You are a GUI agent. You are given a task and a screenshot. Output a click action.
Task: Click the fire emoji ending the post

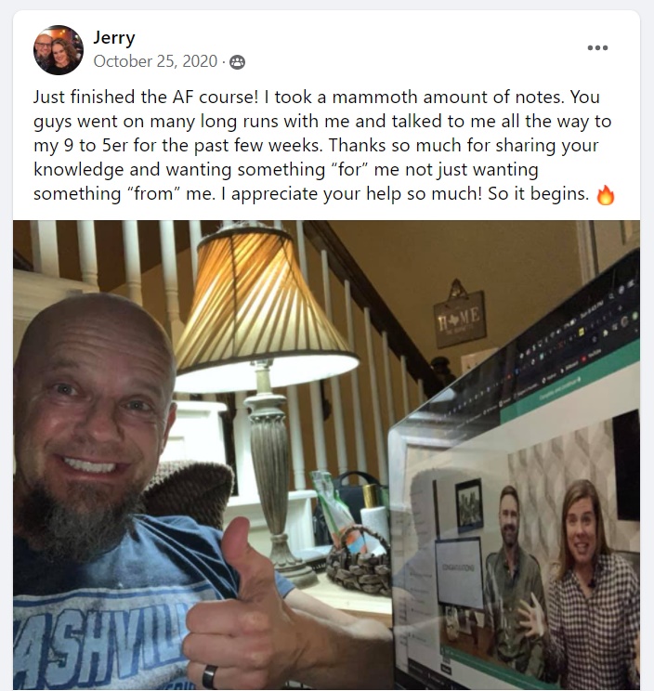click(605, 194)
